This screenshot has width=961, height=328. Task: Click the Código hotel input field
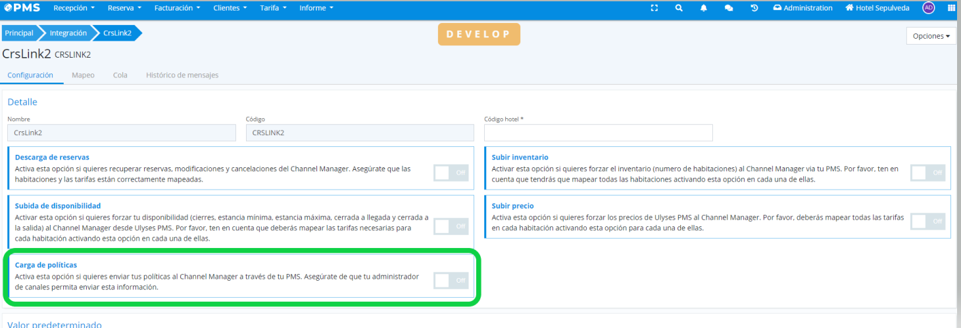point(598,133)
